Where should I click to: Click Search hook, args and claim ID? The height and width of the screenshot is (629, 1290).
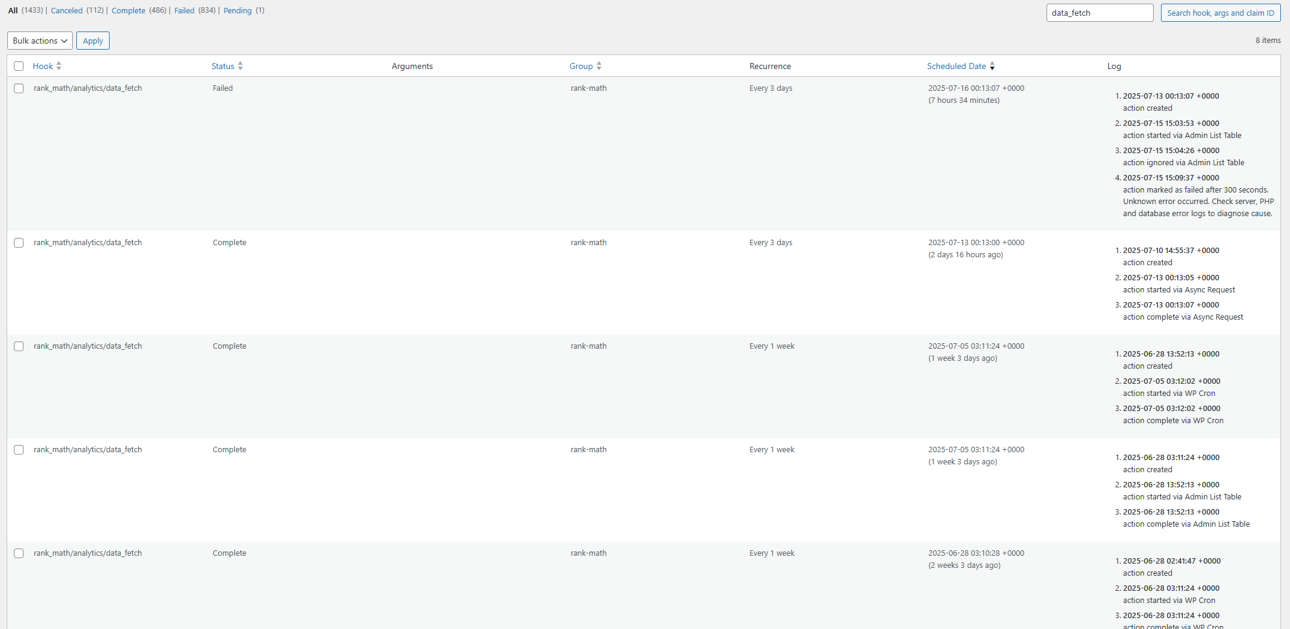coord(1220,13)
